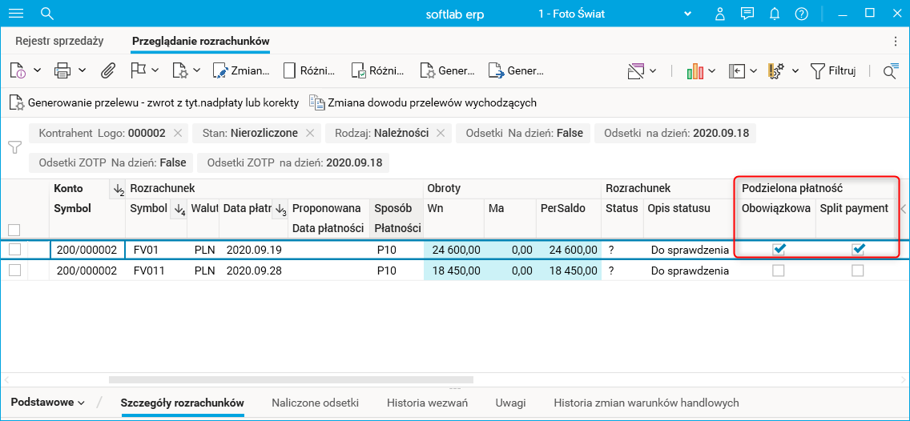Open the vertical three-dot options menu
This screenshot has height=421, width=910.
pyautogui.click(x=894, y=41)
